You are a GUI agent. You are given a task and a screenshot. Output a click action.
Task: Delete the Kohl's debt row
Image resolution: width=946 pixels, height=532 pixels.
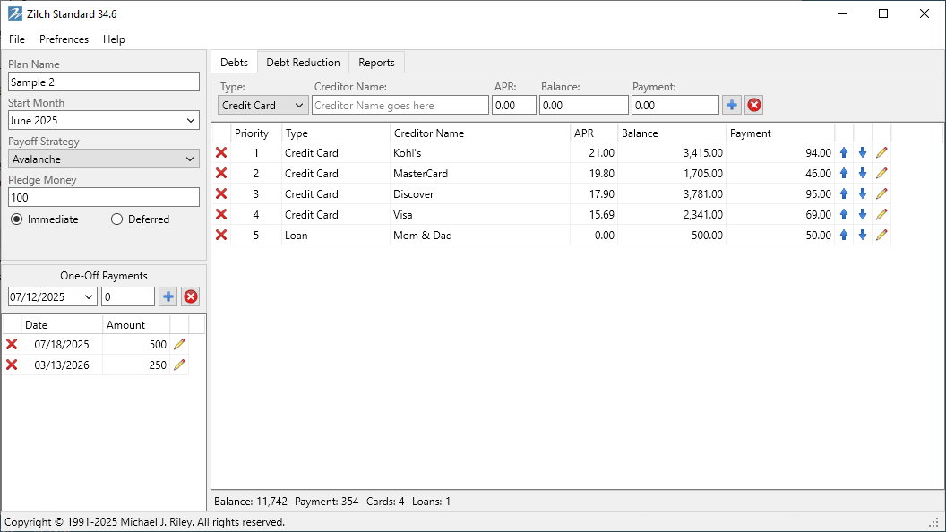point(221,153)
